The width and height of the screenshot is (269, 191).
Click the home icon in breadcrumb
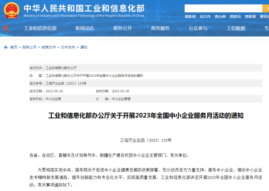coord(6,47)
